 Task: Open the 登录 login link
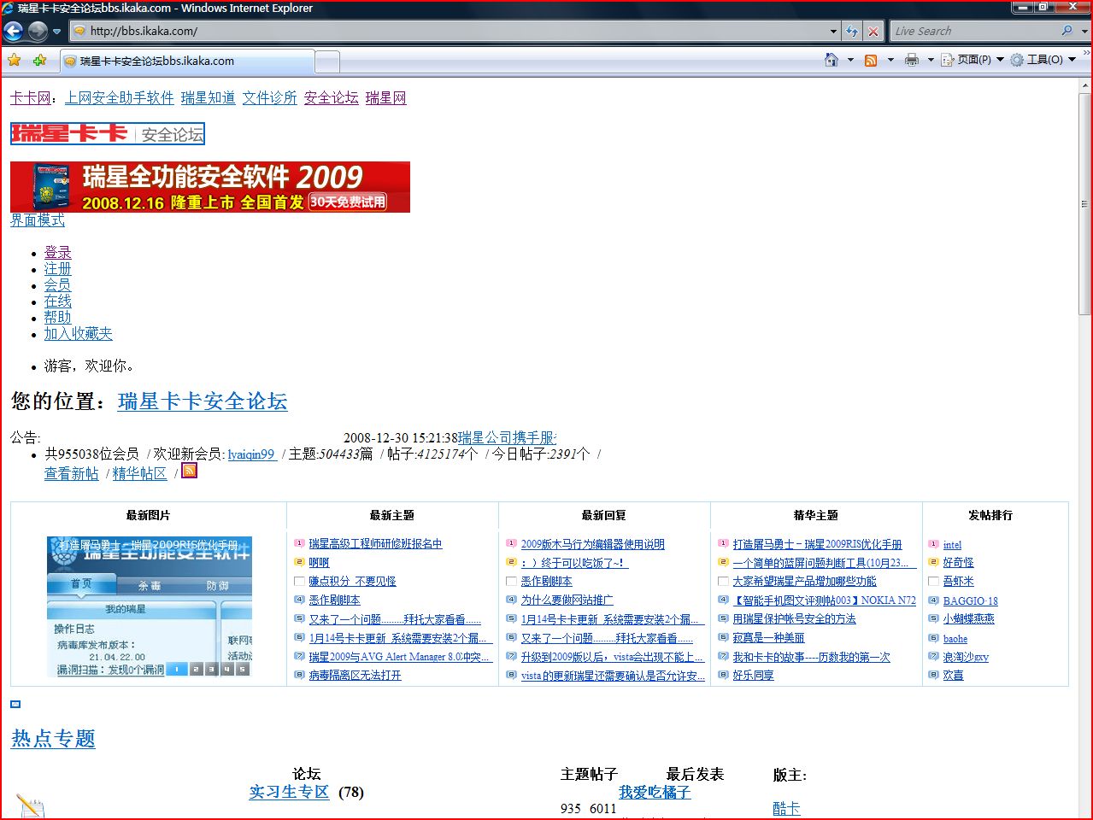tap(58, 253)
